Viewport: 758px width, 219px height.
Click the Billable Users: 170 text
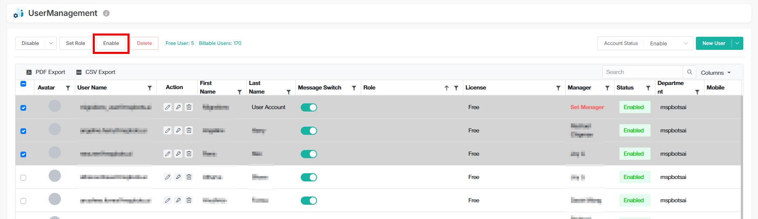click(220, 43)
